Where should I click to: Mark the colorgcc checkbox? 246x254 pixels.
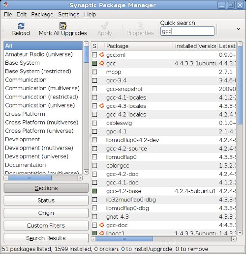94,166
